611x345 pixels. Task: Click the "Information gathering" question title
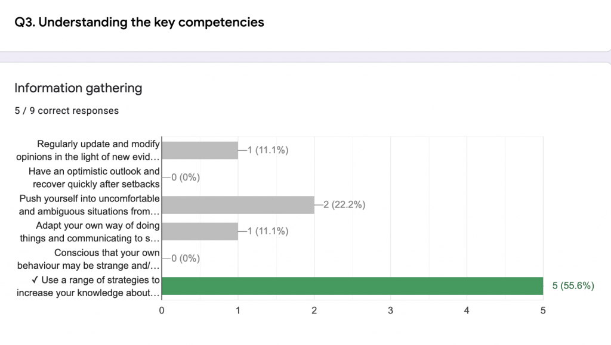(x=78, y=88)
